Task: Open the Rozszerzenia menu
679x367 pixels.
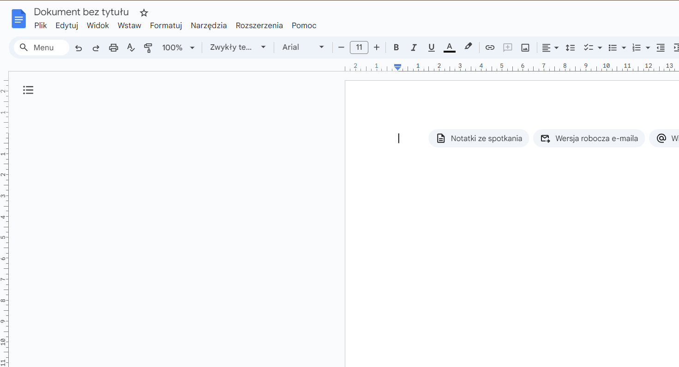Action: (x=259, y=25)
